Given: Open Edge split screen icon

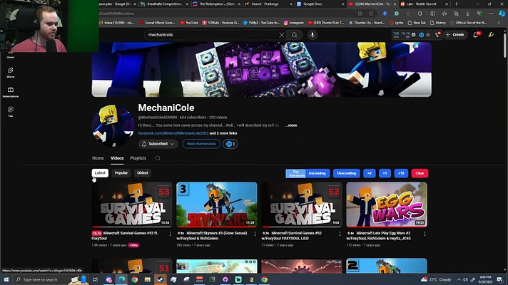Looking at the screenshot, I should (433, 14).
